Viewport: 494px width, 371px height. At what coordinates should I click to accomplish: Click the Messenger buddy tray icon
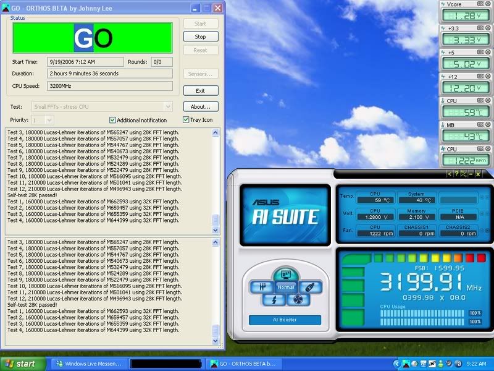tap(441, 364)
